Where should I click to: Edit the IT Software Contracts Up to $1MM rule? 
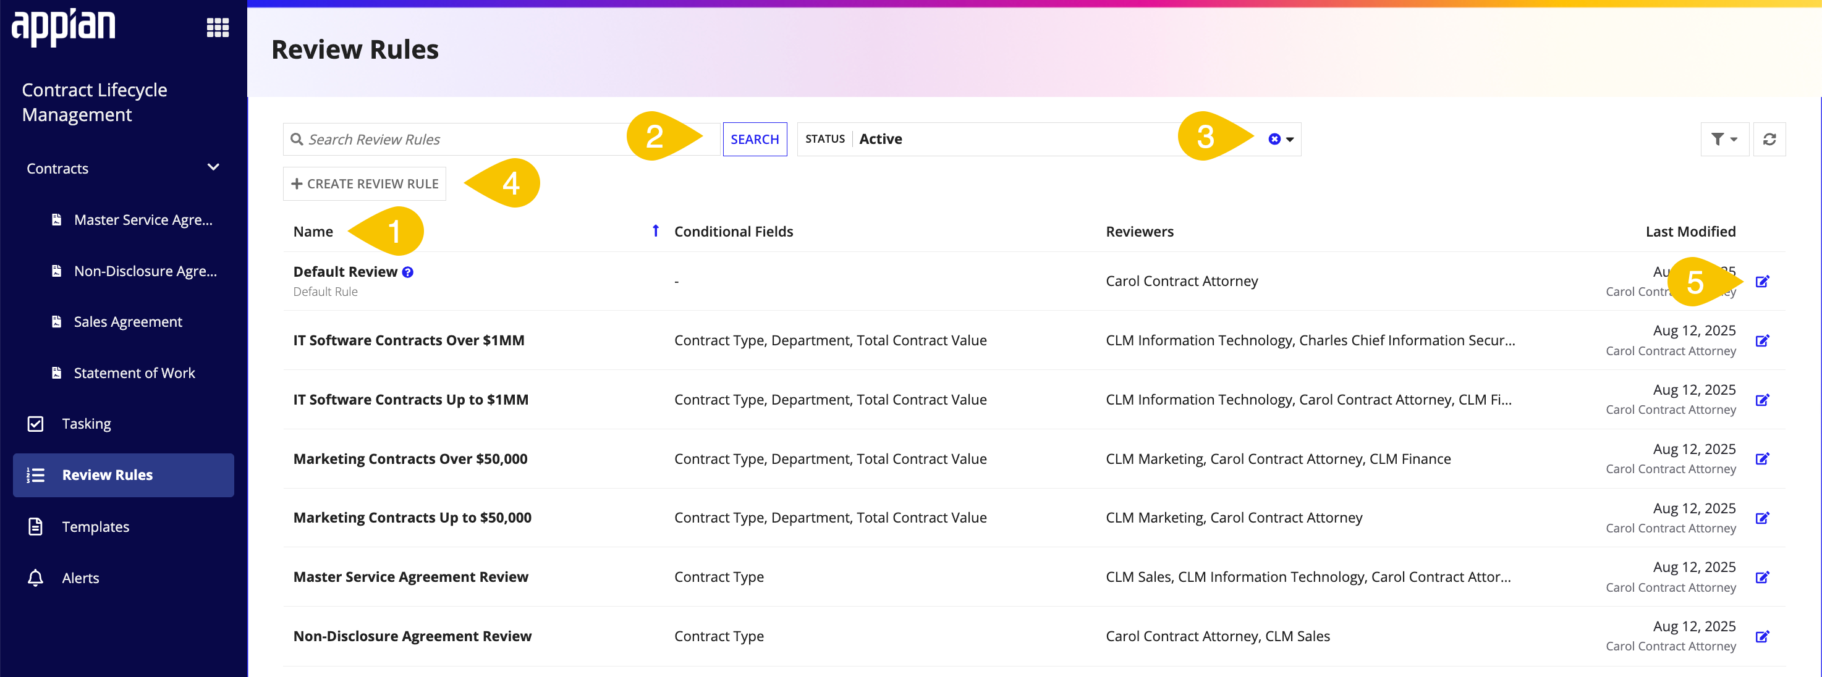[x=1762, y=400]
